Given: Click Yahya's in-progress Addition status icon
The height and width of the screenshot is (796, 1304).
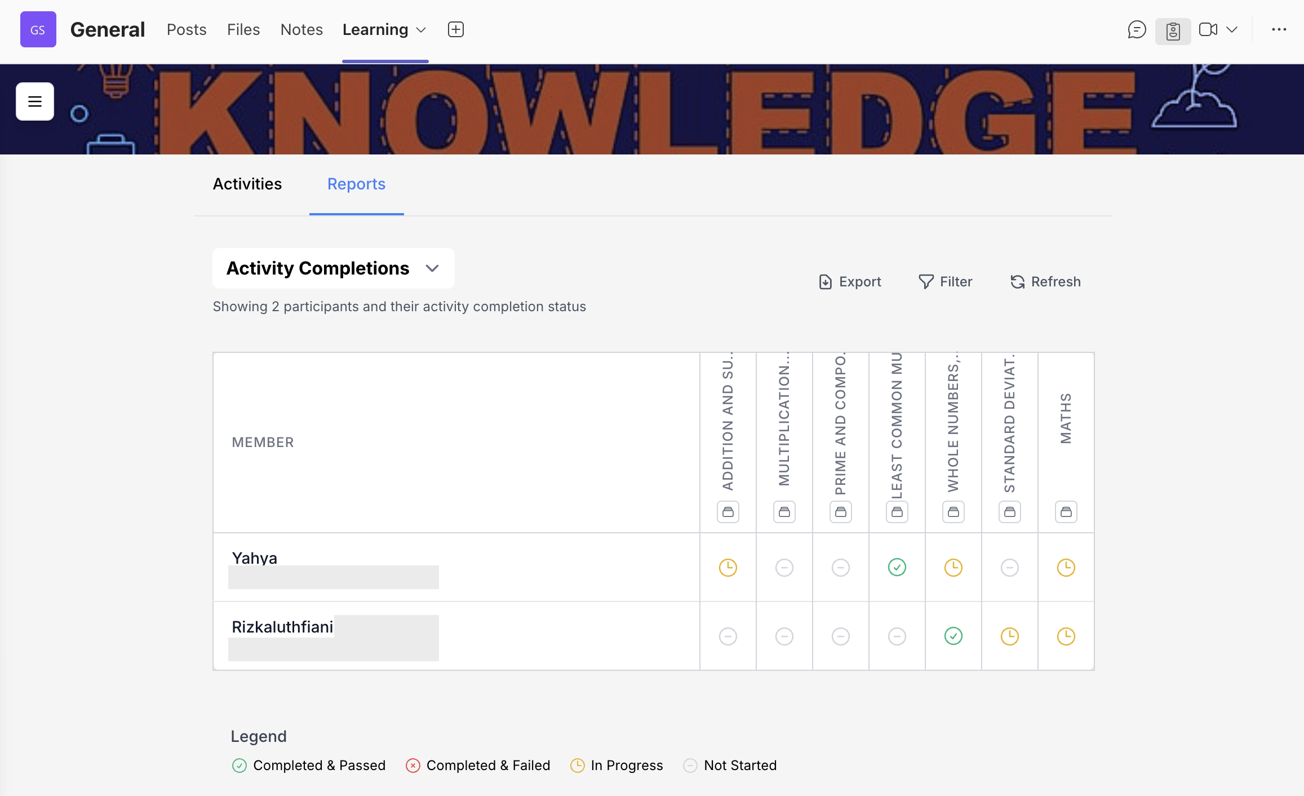Looking at the screenshot, I should [728, 567].
